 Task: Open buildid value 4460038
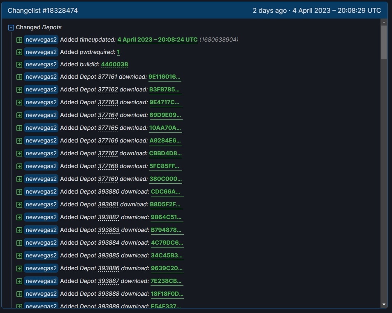[x=114, y=65]
